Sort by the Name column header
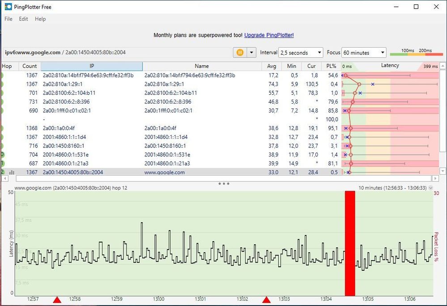The height and width of the screenshot is (306, 447). [202, 66]
